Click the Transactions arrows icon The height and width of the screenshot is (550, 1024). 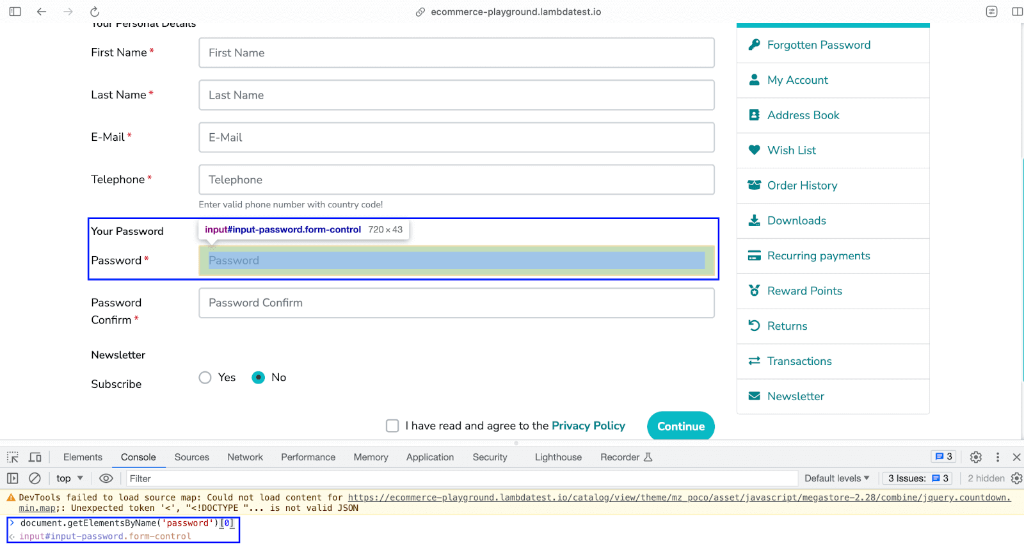pyautogui.click(x=755, y=361)
